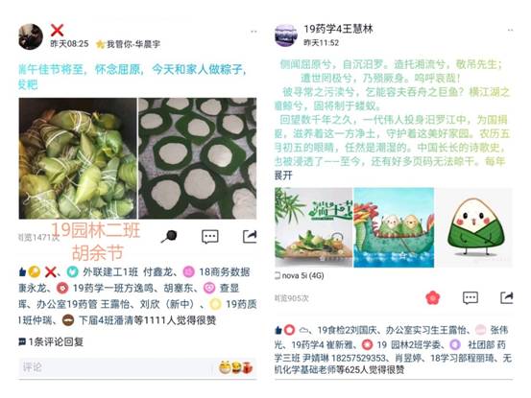The image size is (531, 398).
Task: Share right post using arrow icon
Action: pos(507,297)
